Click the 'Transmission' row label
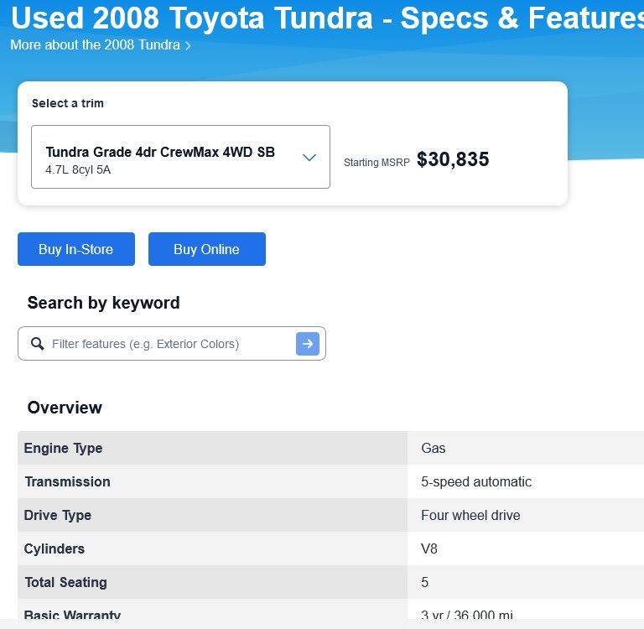Screen dimensions: 644x629 pyautogui.click(x=67, y=481)
